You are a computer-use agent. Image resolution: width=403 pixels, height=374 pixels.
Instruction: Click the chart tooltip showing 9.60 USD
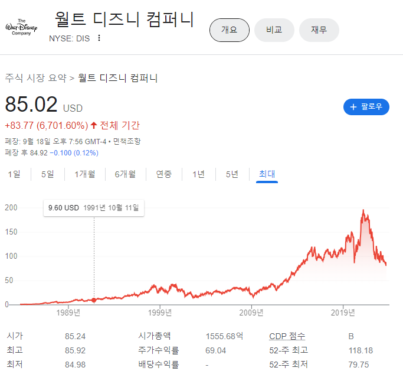coord(94,208)
